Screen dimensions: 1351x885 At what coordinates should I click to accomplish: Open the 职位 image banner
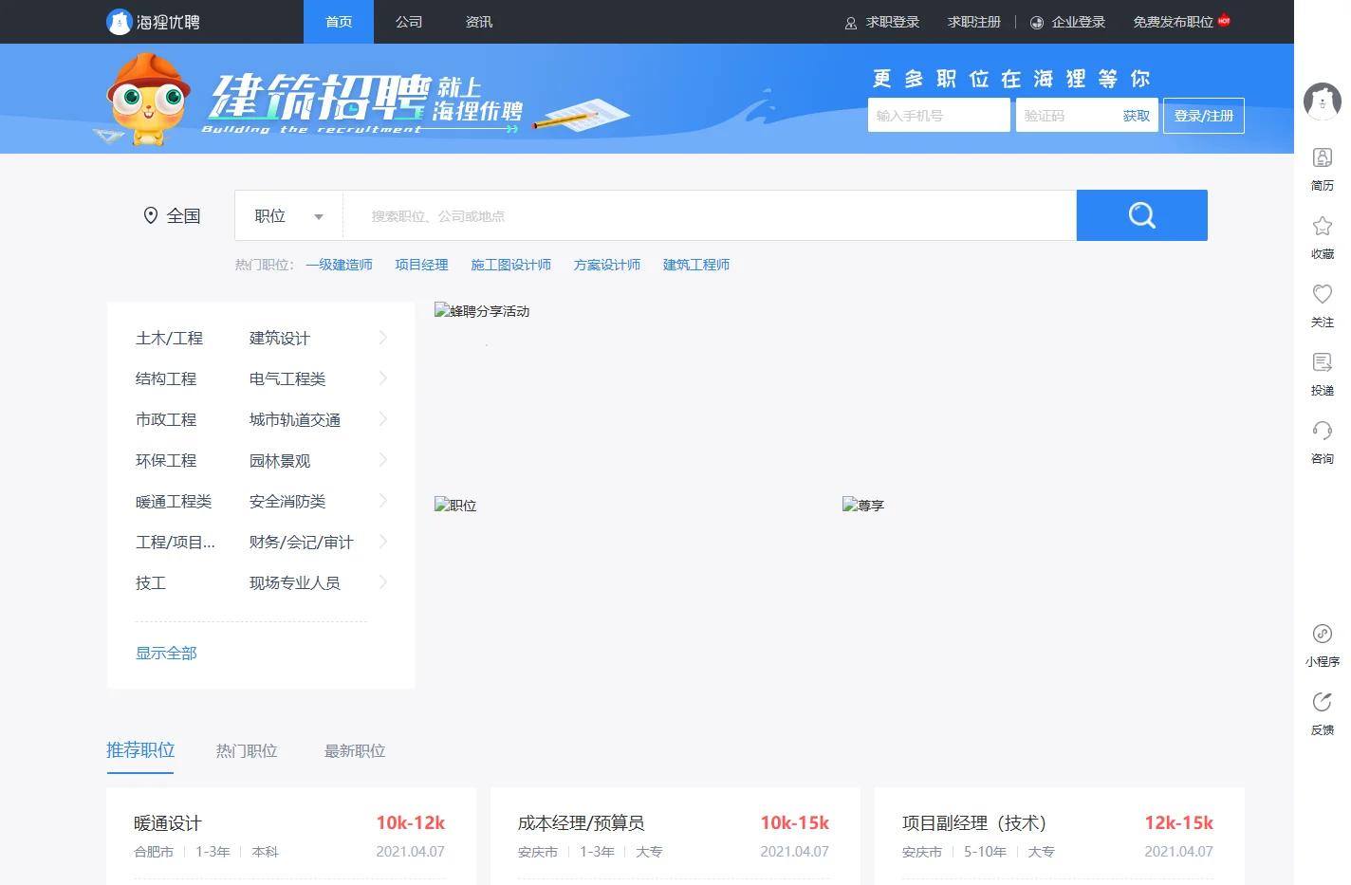[x=455, y=505]
